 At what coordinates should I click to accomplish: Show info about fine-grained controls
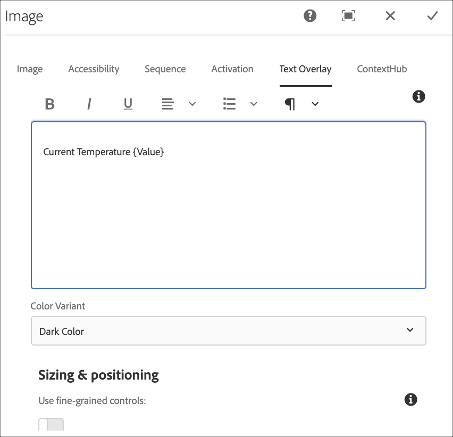[410, 400]
